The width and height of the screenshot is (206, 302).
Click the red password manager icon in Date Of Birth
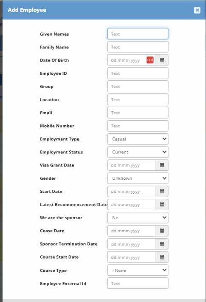[x=150, y=60]
